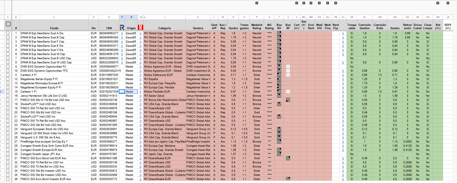
Task: Open the Ir link in column HJ for Janus Henderson row
Action: pos(343,96)
